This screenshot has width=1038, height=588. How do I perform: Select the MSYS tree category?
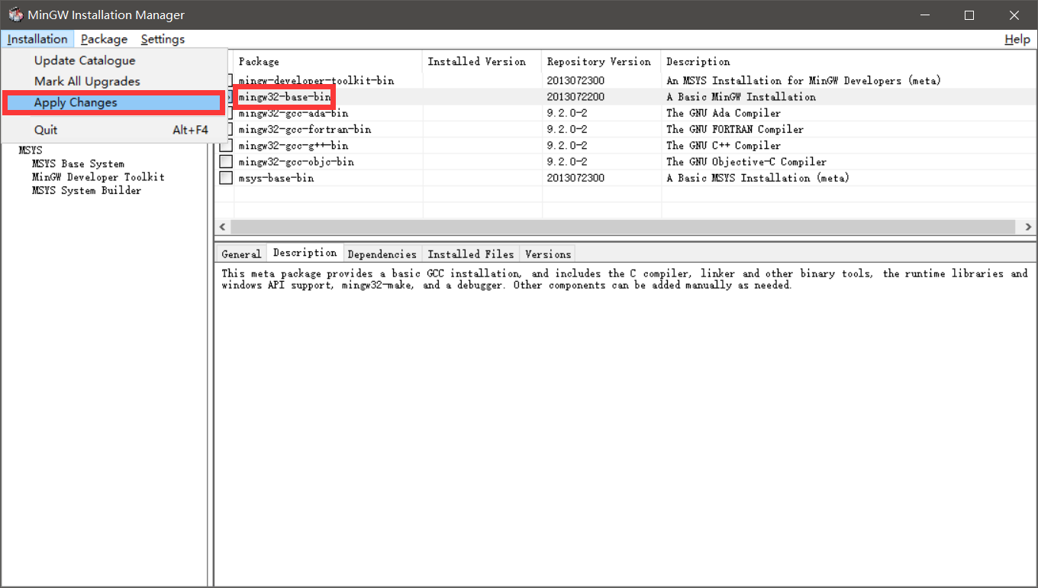(x=31, y=150)
